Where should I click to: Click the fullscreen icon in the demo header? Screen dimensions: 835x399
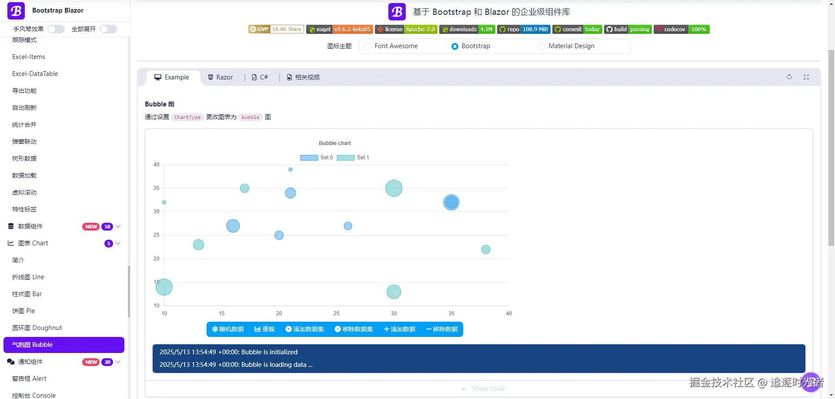click(x=806, y=77)
